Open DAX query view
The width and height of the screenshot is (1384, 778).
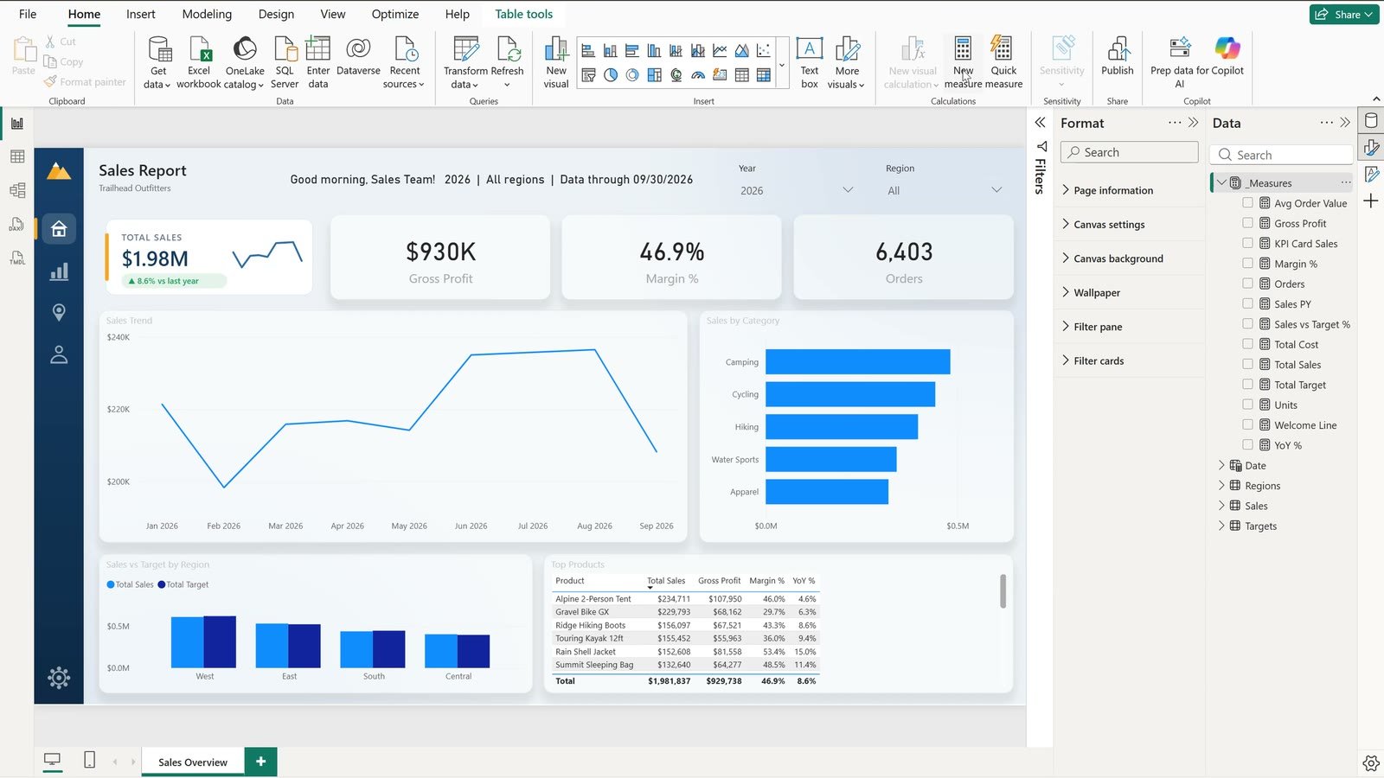[17, 224]
